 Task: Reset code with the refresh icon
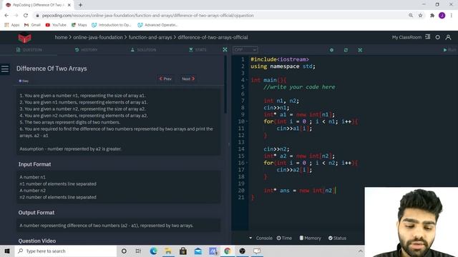pos(346,50)
